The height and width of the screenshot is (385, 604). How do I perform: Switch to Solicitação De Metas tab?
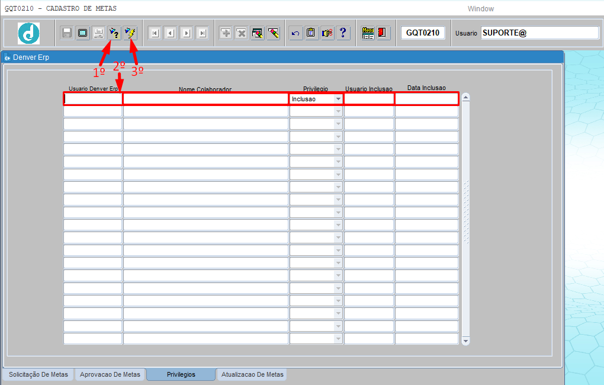click(x=38, y=375)
